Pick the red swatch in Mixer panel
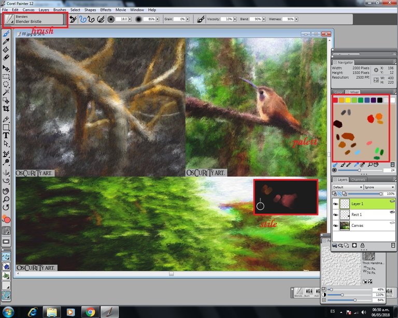398x318 pixels. pos(335,100)
